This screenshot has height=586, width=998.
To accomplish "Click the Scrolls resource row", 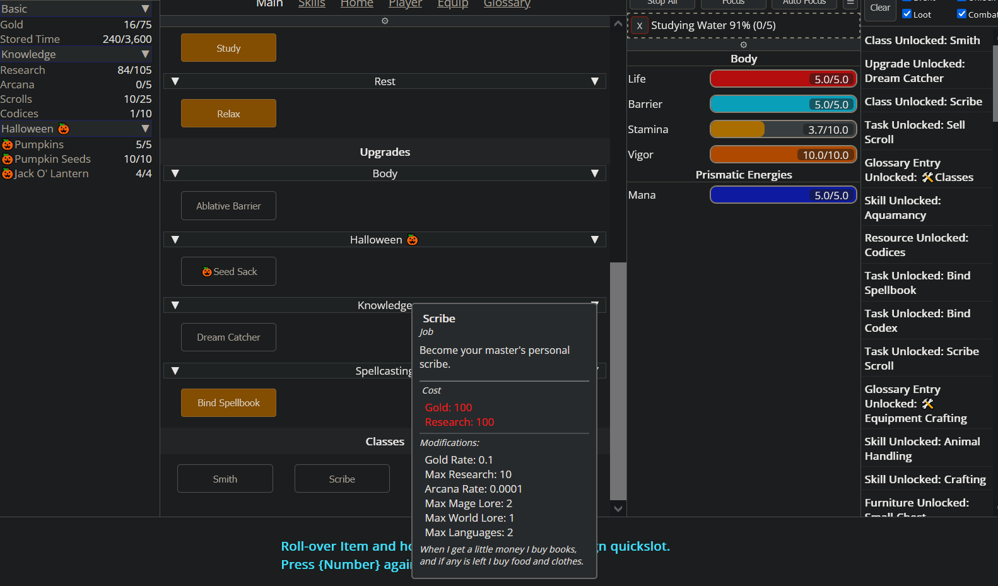I will 76,99.
